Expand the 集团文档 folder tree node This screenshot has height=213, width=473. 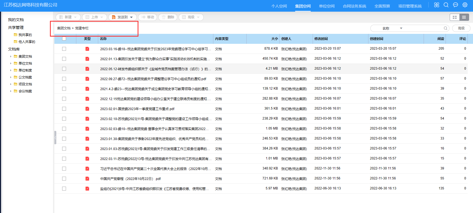coord(11,56)
